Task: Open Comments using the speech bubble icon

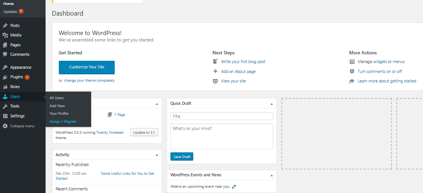Action: point(5,54)
